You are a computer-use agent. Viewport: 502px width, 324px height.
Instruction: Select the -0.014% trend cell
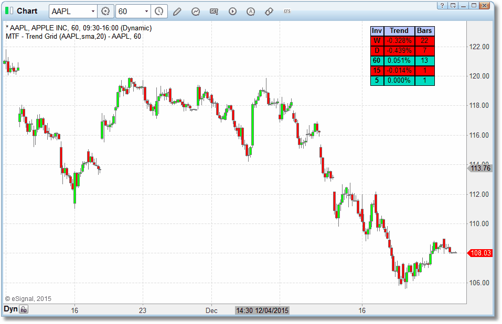pos(399,70)
